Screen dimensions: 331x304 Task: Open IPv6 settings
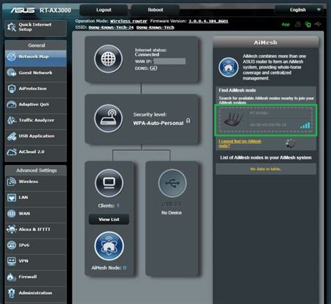(36, 246)
